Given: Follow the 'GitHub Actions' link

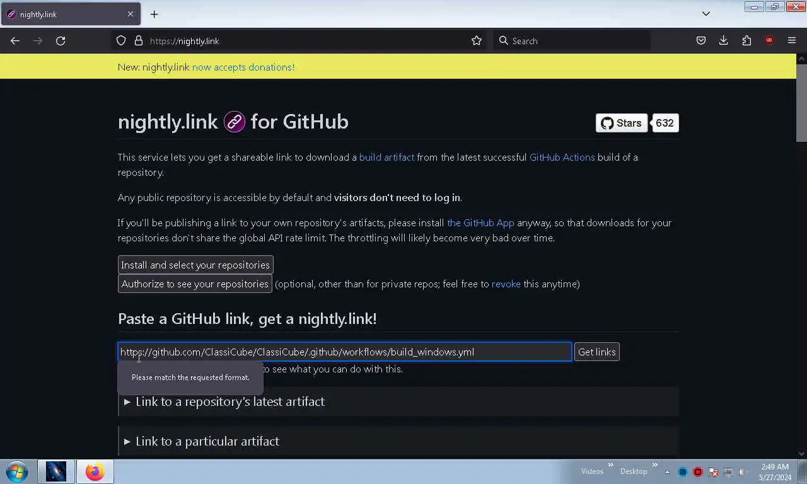Looking at the screenshot, I should click(x=562, y=158).
